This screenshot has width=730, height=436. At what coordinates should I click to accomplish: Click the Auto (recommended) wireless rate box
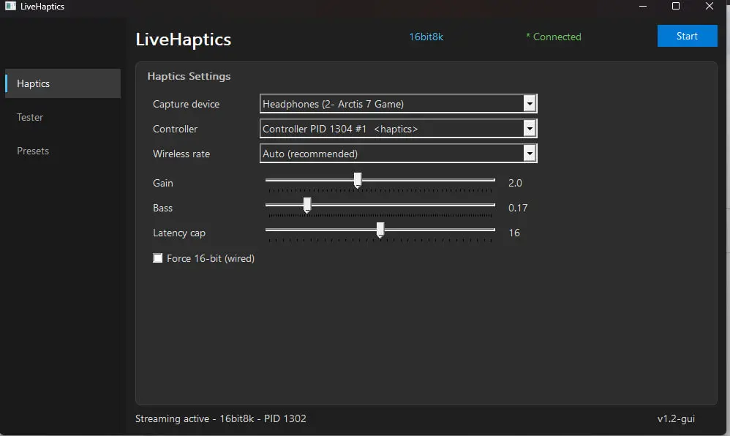pyautogui.click(x=398, y=153)
